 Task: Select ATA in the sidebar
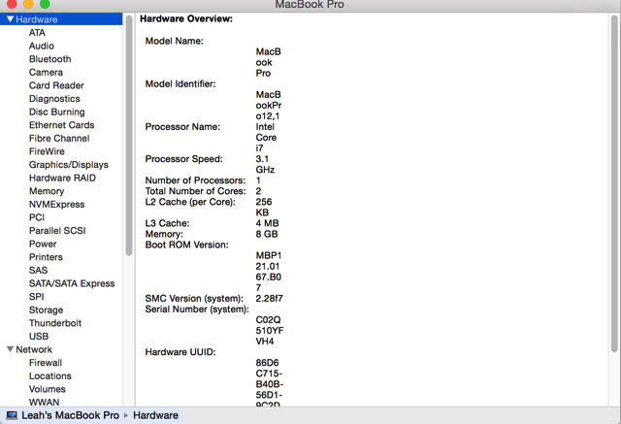(x=37, y=32)
